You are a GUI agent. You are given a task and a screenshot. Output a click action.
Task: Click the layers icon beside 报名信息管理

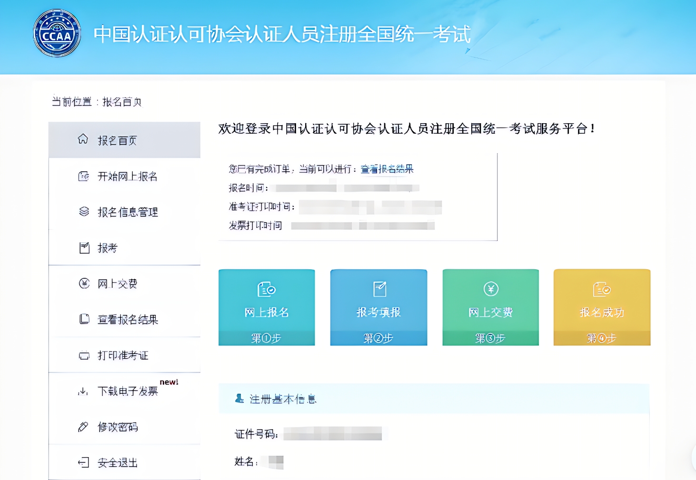coord(84,212)
